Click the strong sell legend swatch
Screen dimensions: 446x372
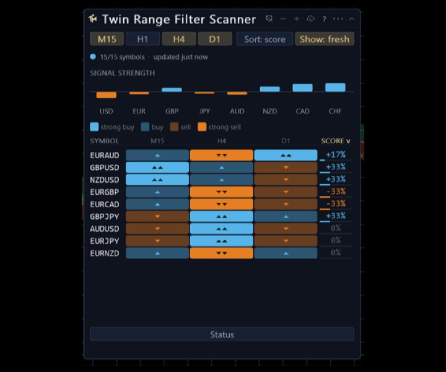click(202, 127)
